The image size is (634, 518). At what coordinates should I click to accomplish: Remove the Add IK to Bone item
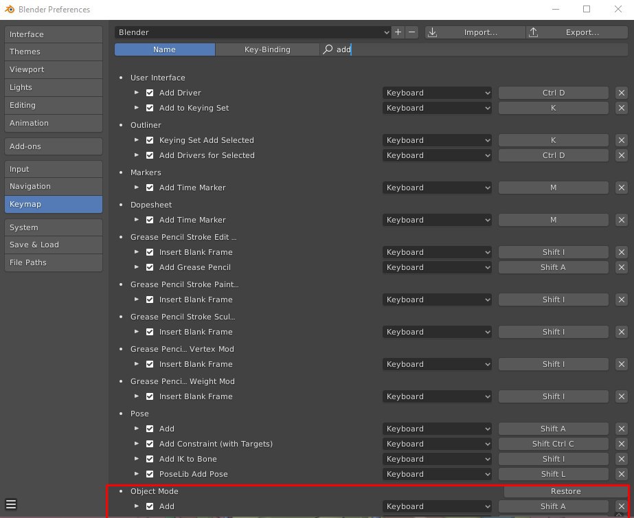point(622,459)
